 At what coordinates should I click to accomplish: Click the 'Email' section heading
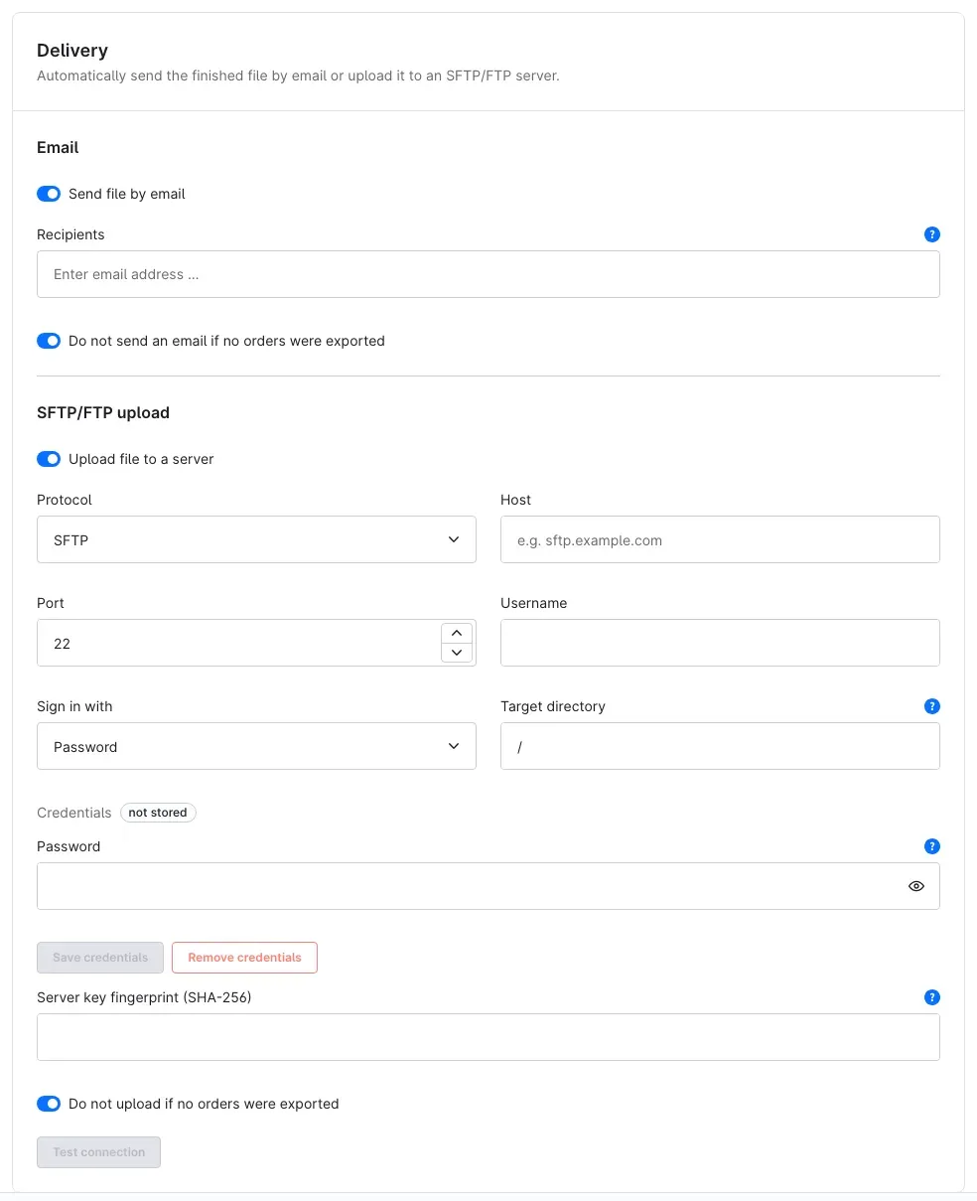pyautogui.click(x=58, y=147)
